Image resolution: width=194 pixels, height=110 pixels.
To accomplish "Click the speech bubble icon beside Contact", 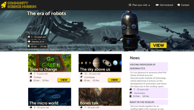I will click(179, 5).
